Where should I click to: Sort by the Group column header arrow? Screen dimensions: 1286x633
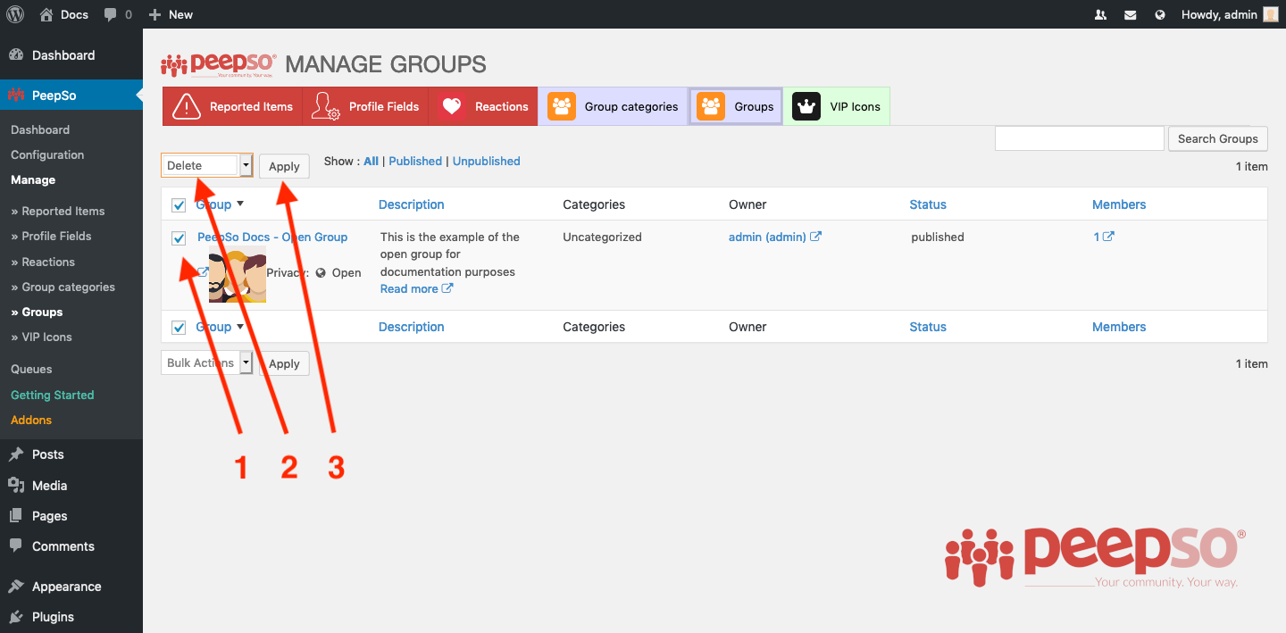pos(240,204)
